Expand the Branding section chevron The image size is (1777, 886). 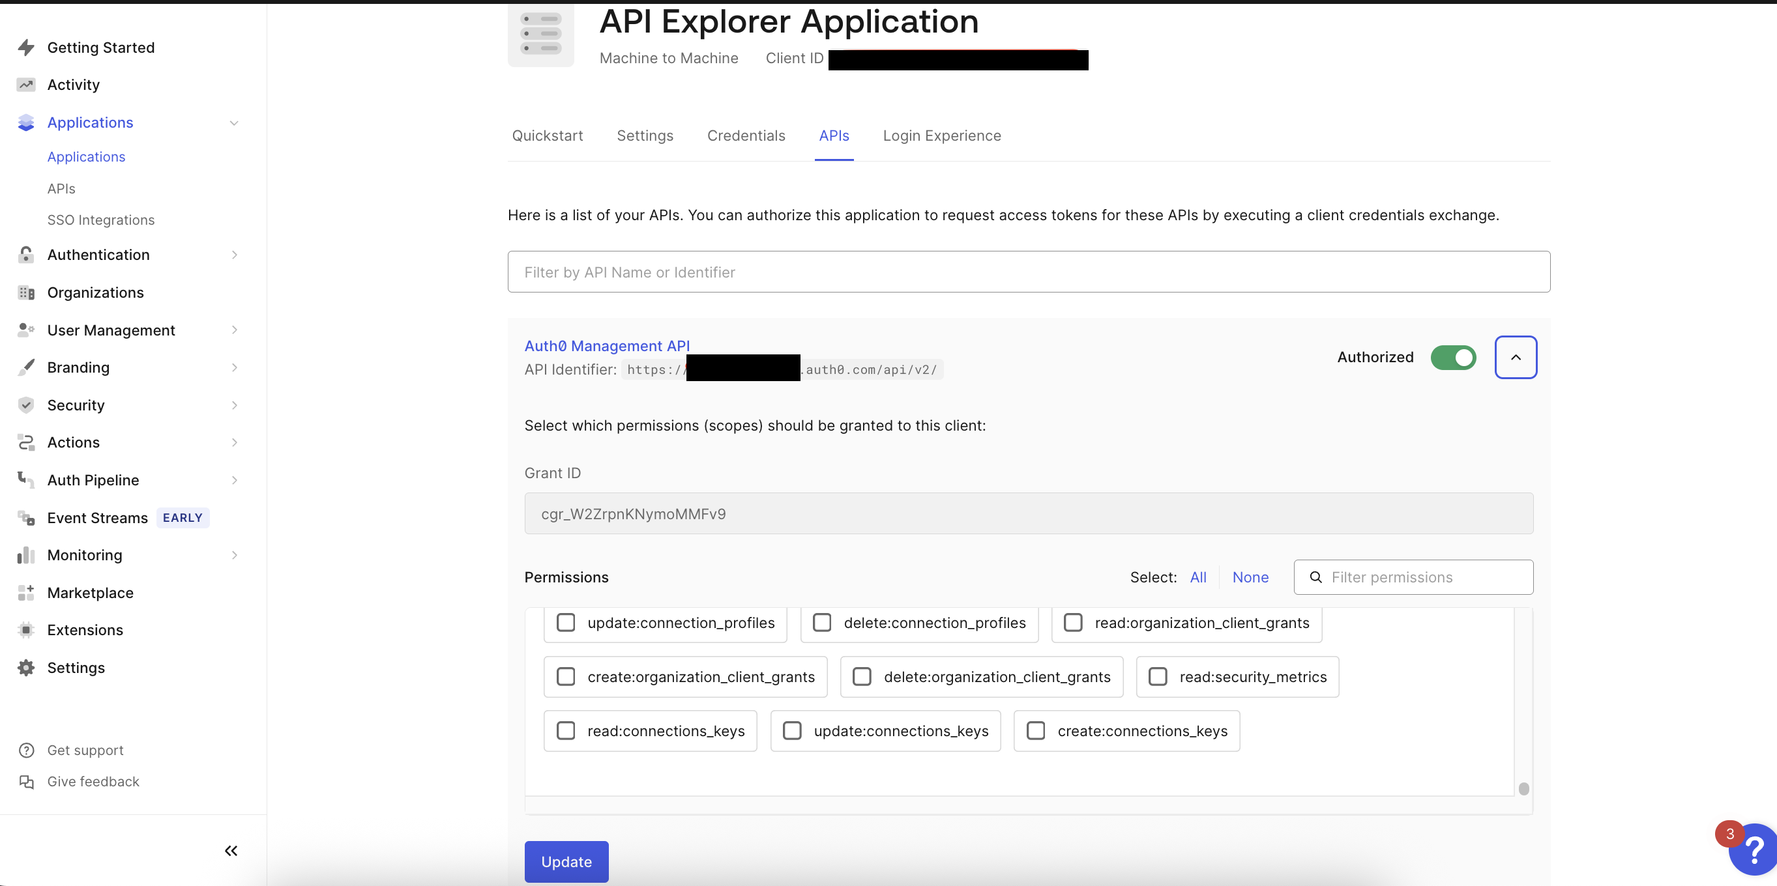(x=235, y=367)
